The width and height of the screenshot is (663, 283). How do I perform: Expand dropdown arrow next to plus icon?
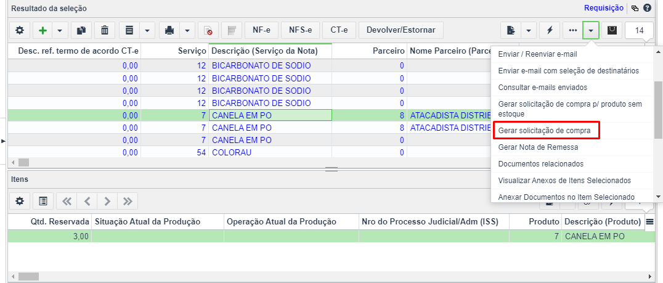pos(60,30)
